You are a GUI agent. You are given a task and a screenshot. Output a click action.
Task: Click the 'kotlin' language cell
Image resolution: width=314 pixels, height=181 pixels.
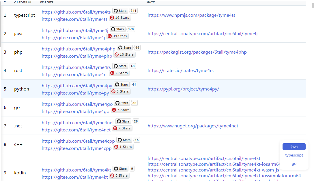click(x=20, y=173)
